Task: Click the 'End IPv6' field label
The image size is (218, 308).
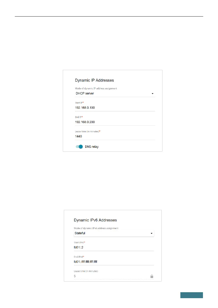Action: pyautogui.click(x=79, y=257)
